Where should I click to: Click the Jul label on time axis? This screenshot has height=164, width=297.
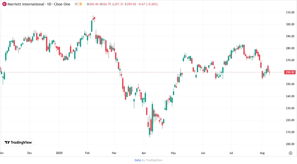coord(231,153)
